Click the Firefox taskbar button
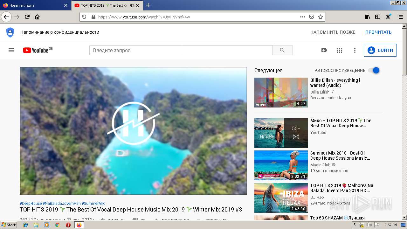The image size is (407, 229). (x=79, y=225)
